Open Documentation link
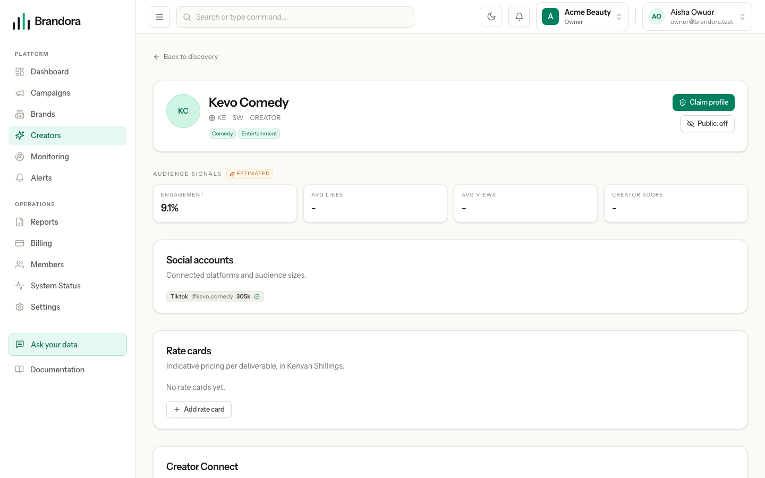 (67, 370)
